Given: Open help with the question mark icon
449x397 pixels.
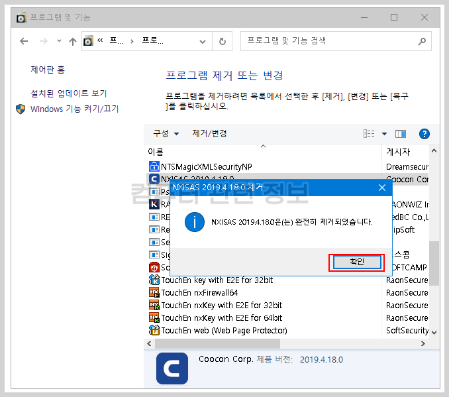Looking at the screenshot, I should 424,134.
